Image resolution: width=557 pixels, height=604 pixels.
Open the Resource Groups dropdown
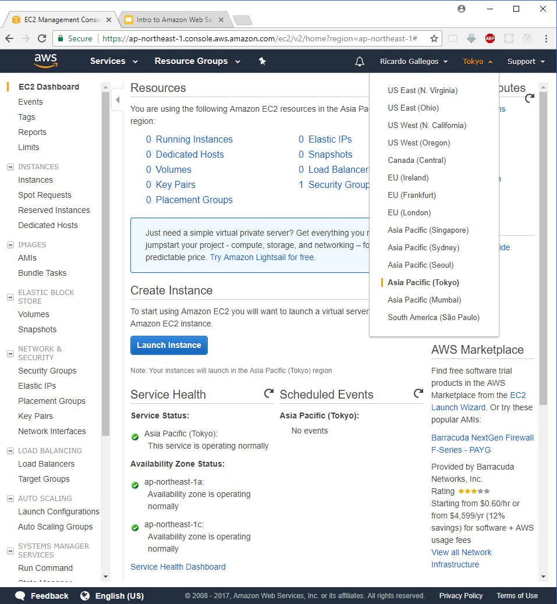[197, 61]
